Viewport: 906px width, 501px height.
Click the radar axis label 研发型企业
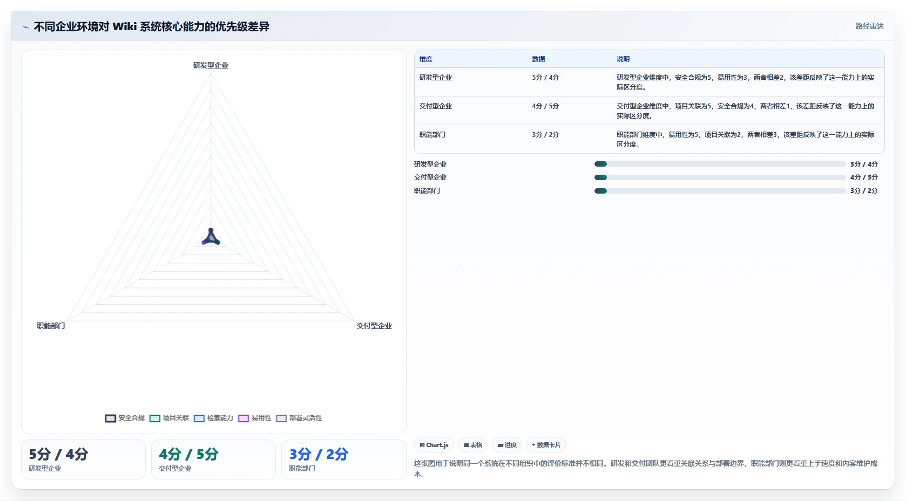coord(211,65)
